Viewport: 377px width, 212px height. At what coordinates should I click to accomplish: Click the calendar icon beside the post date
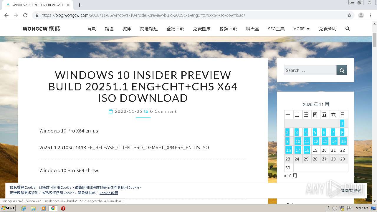point(111,111)
